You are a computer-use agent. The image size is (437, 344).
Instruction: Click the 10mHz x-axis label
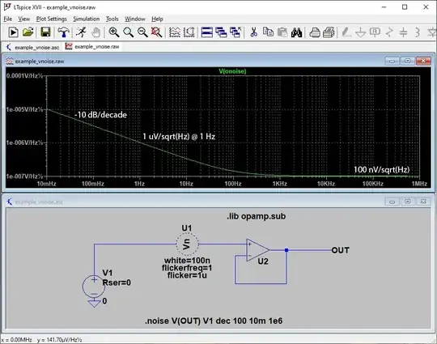(47, 184)
